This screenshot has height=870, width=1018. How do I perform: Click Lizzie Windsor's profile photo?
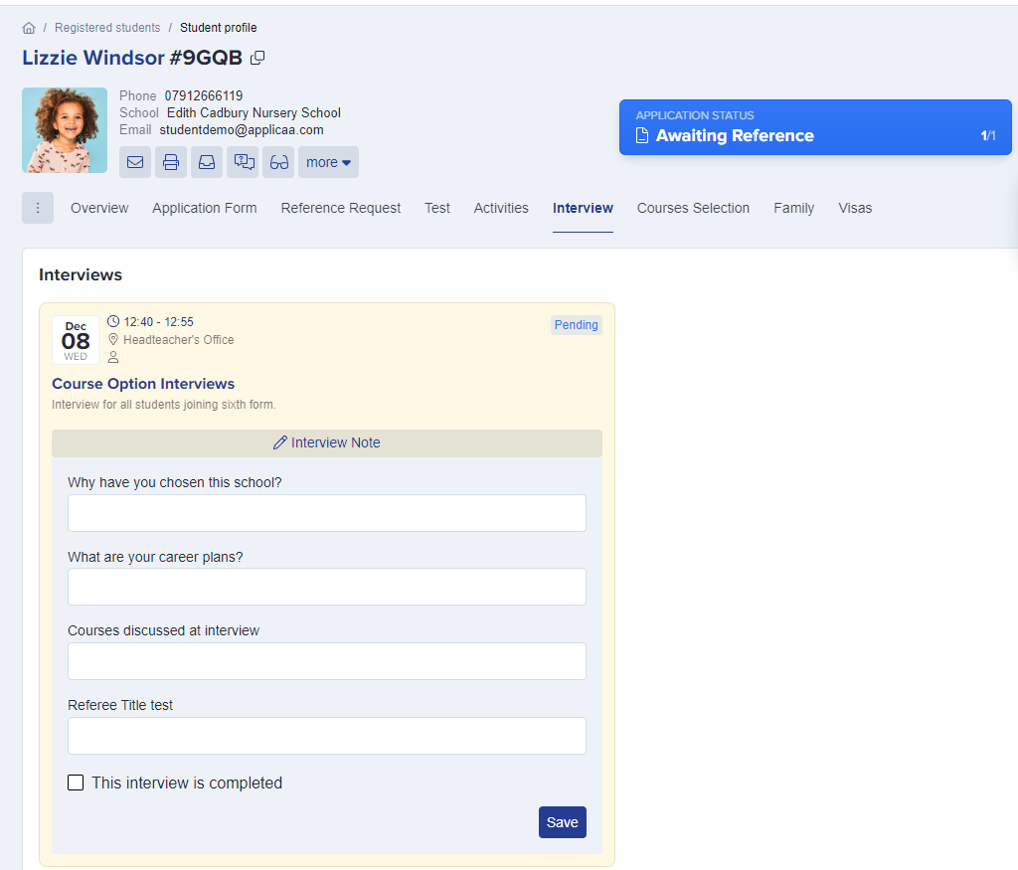click(65, 130)
